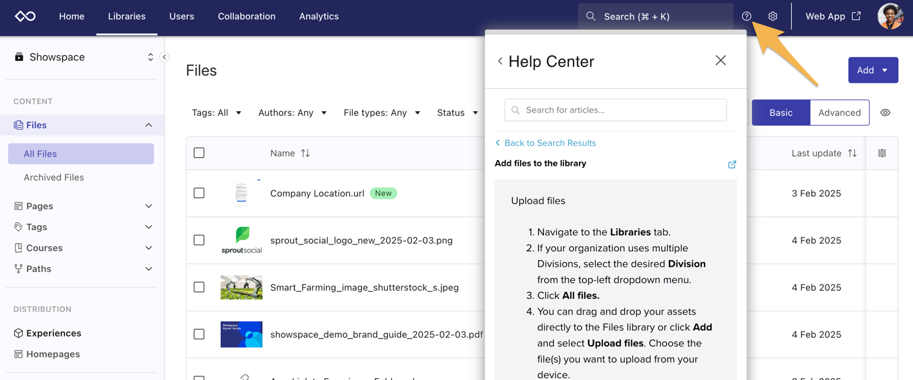The height and width of the screenshot is (380, 913).
Task: Click the Search for articles field
Action: [x=615, y=110]
